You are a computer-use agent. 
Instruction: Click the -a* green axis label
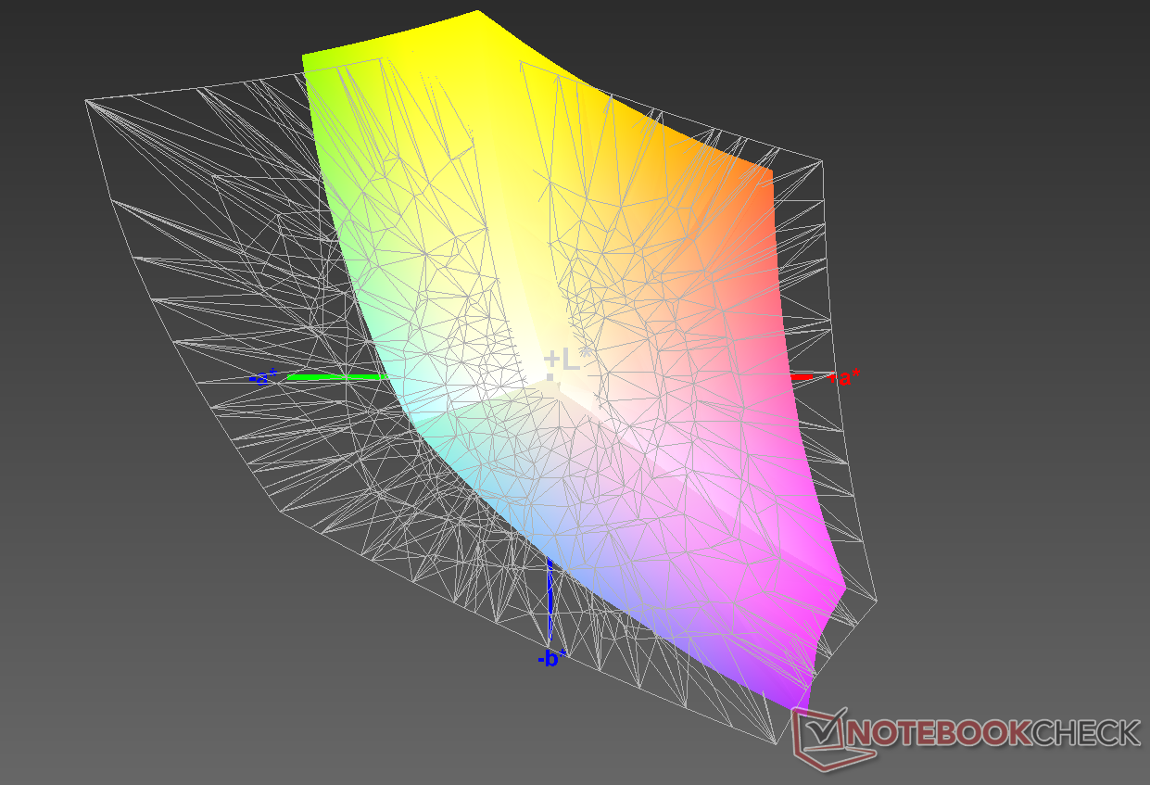point(263,377)
